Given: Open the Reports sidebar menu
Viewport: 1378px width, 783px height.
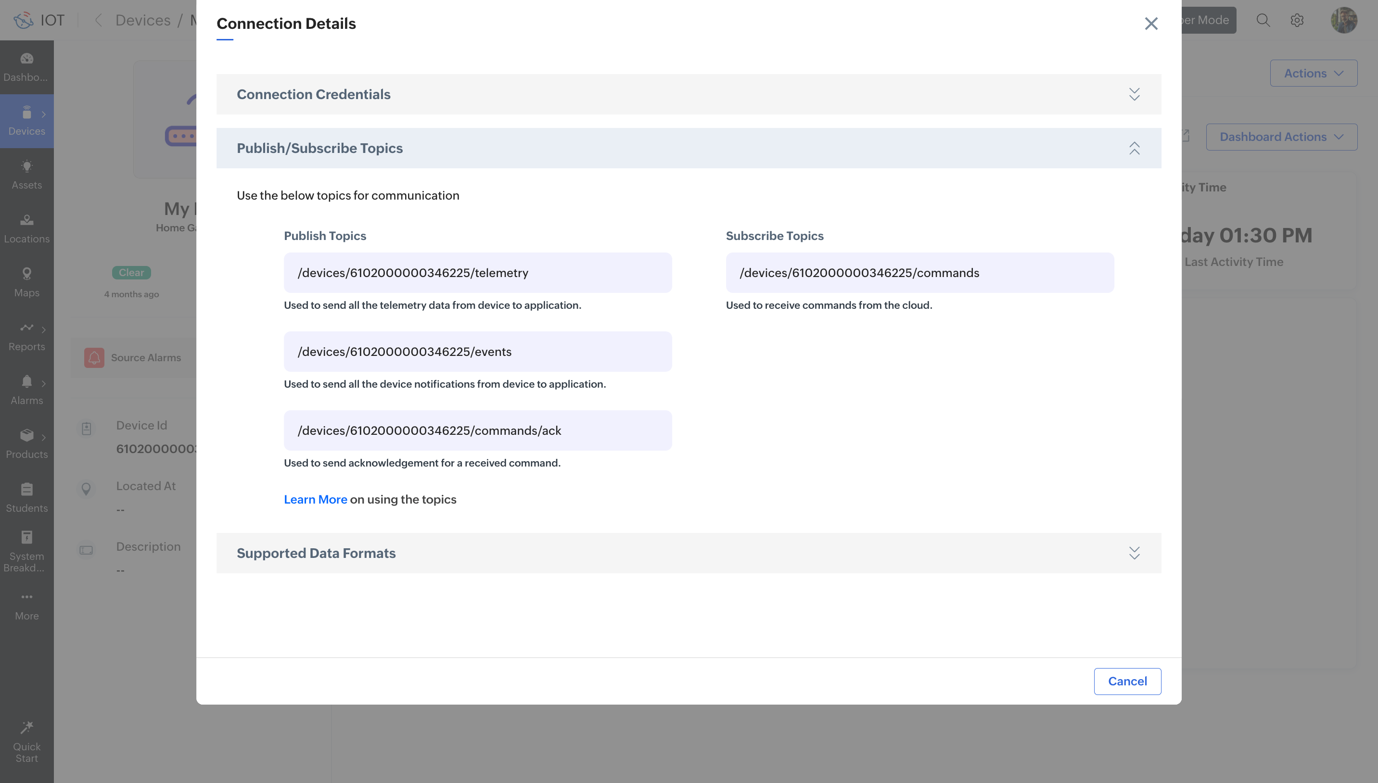Looking at the screenshot, I should click(26, 336).
